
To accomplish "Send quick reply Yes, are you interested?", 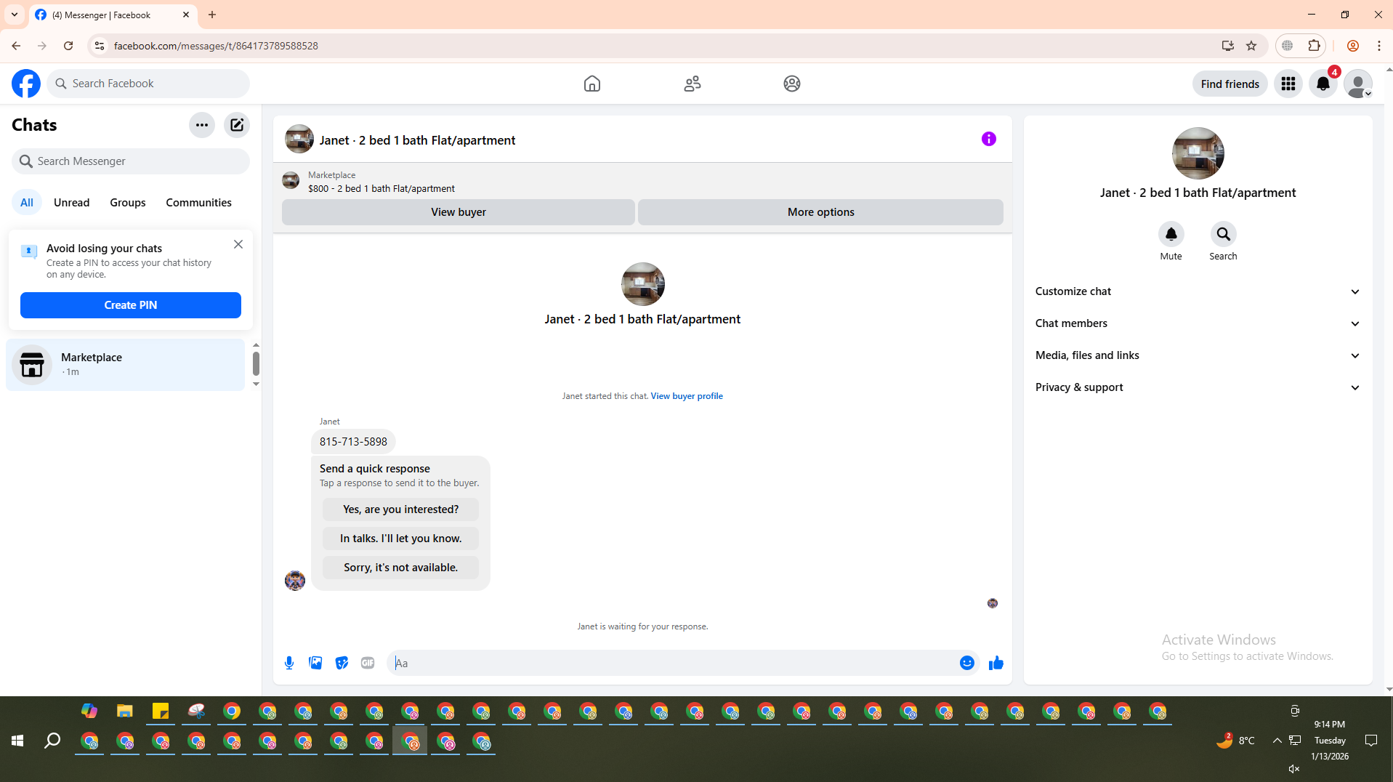I will tap(401, 509).
